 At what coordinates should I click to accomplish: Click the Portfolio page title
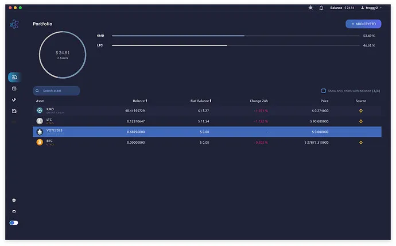42,24
